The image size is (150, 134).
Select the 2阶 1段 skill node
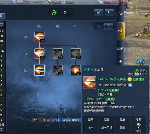(x=40, y=53)
